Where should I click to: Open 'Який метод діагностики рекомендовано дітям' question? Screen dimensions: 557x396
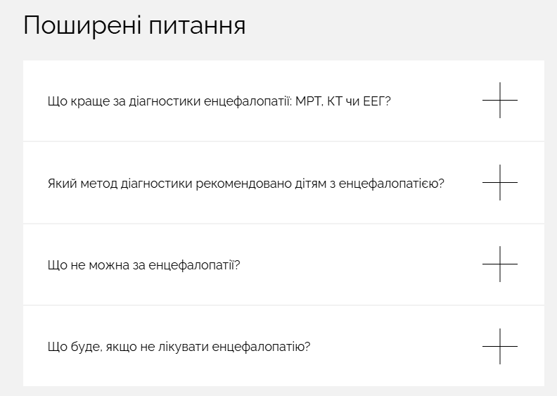[x=246, y=184]
